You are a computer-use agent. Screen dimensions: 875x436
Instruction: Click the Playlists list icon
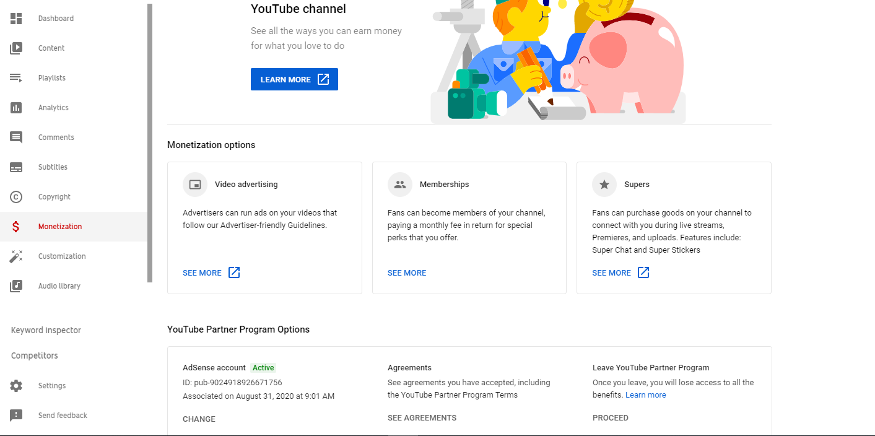pos(16,78)
